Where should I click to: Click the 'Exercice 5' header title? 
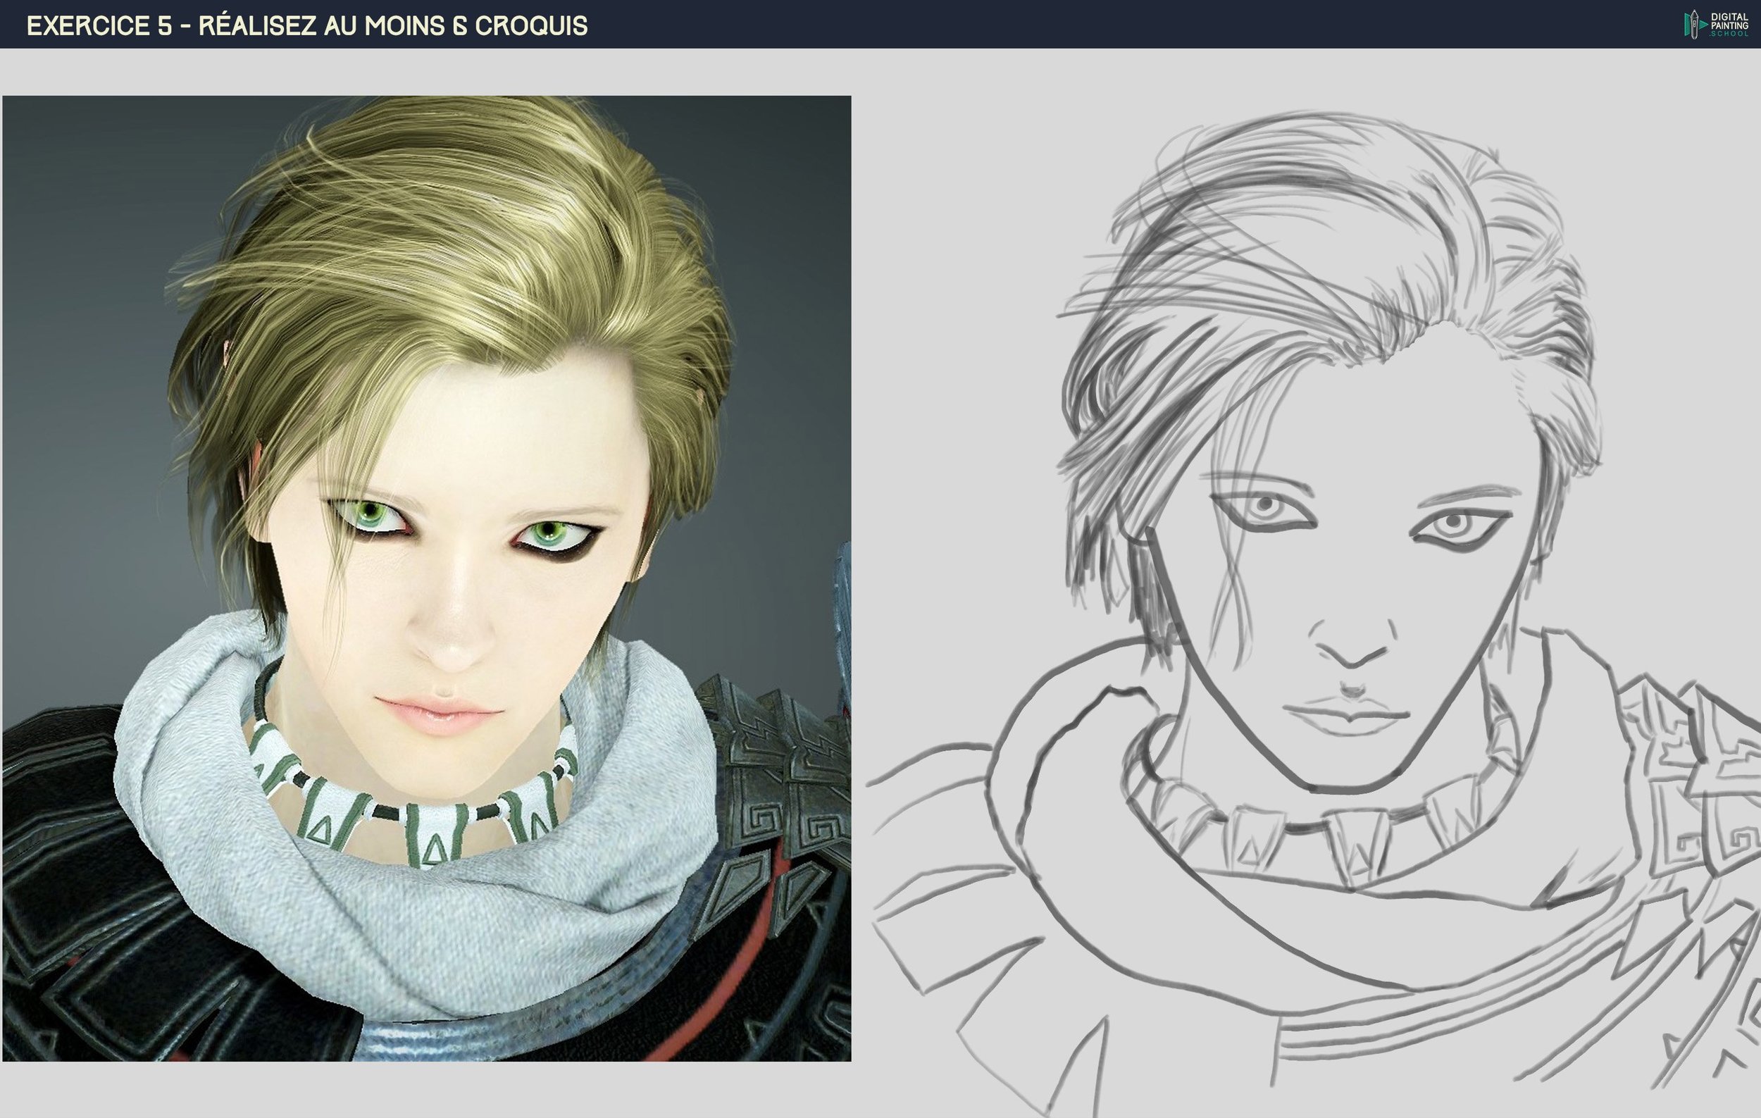click(x=306, y=25)
